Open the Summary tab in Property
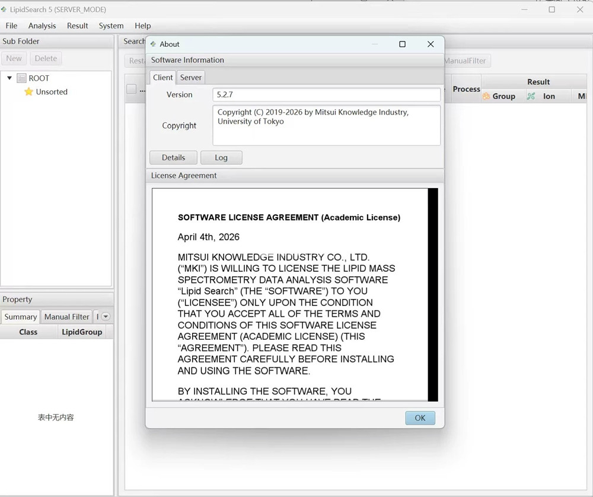Image resolution: width=593 pixels, height=497 pixels. click(20, 317)
